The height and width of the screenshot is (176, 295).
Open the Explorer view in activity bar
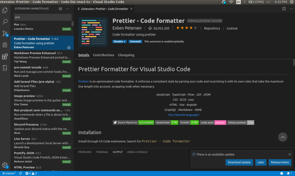(x=5, y=10)
